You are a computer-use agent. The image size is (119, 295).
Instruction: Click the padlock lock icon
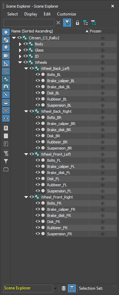pyautogui.click(x=77, y=23)
